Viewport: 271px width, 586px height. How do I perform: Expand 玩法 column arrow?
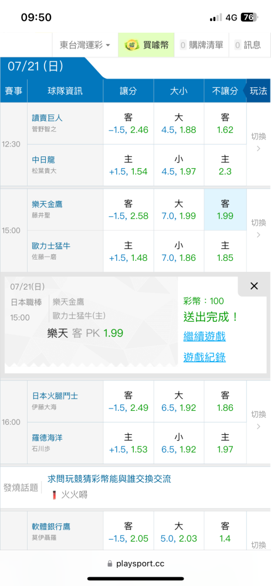click(258, 91)
